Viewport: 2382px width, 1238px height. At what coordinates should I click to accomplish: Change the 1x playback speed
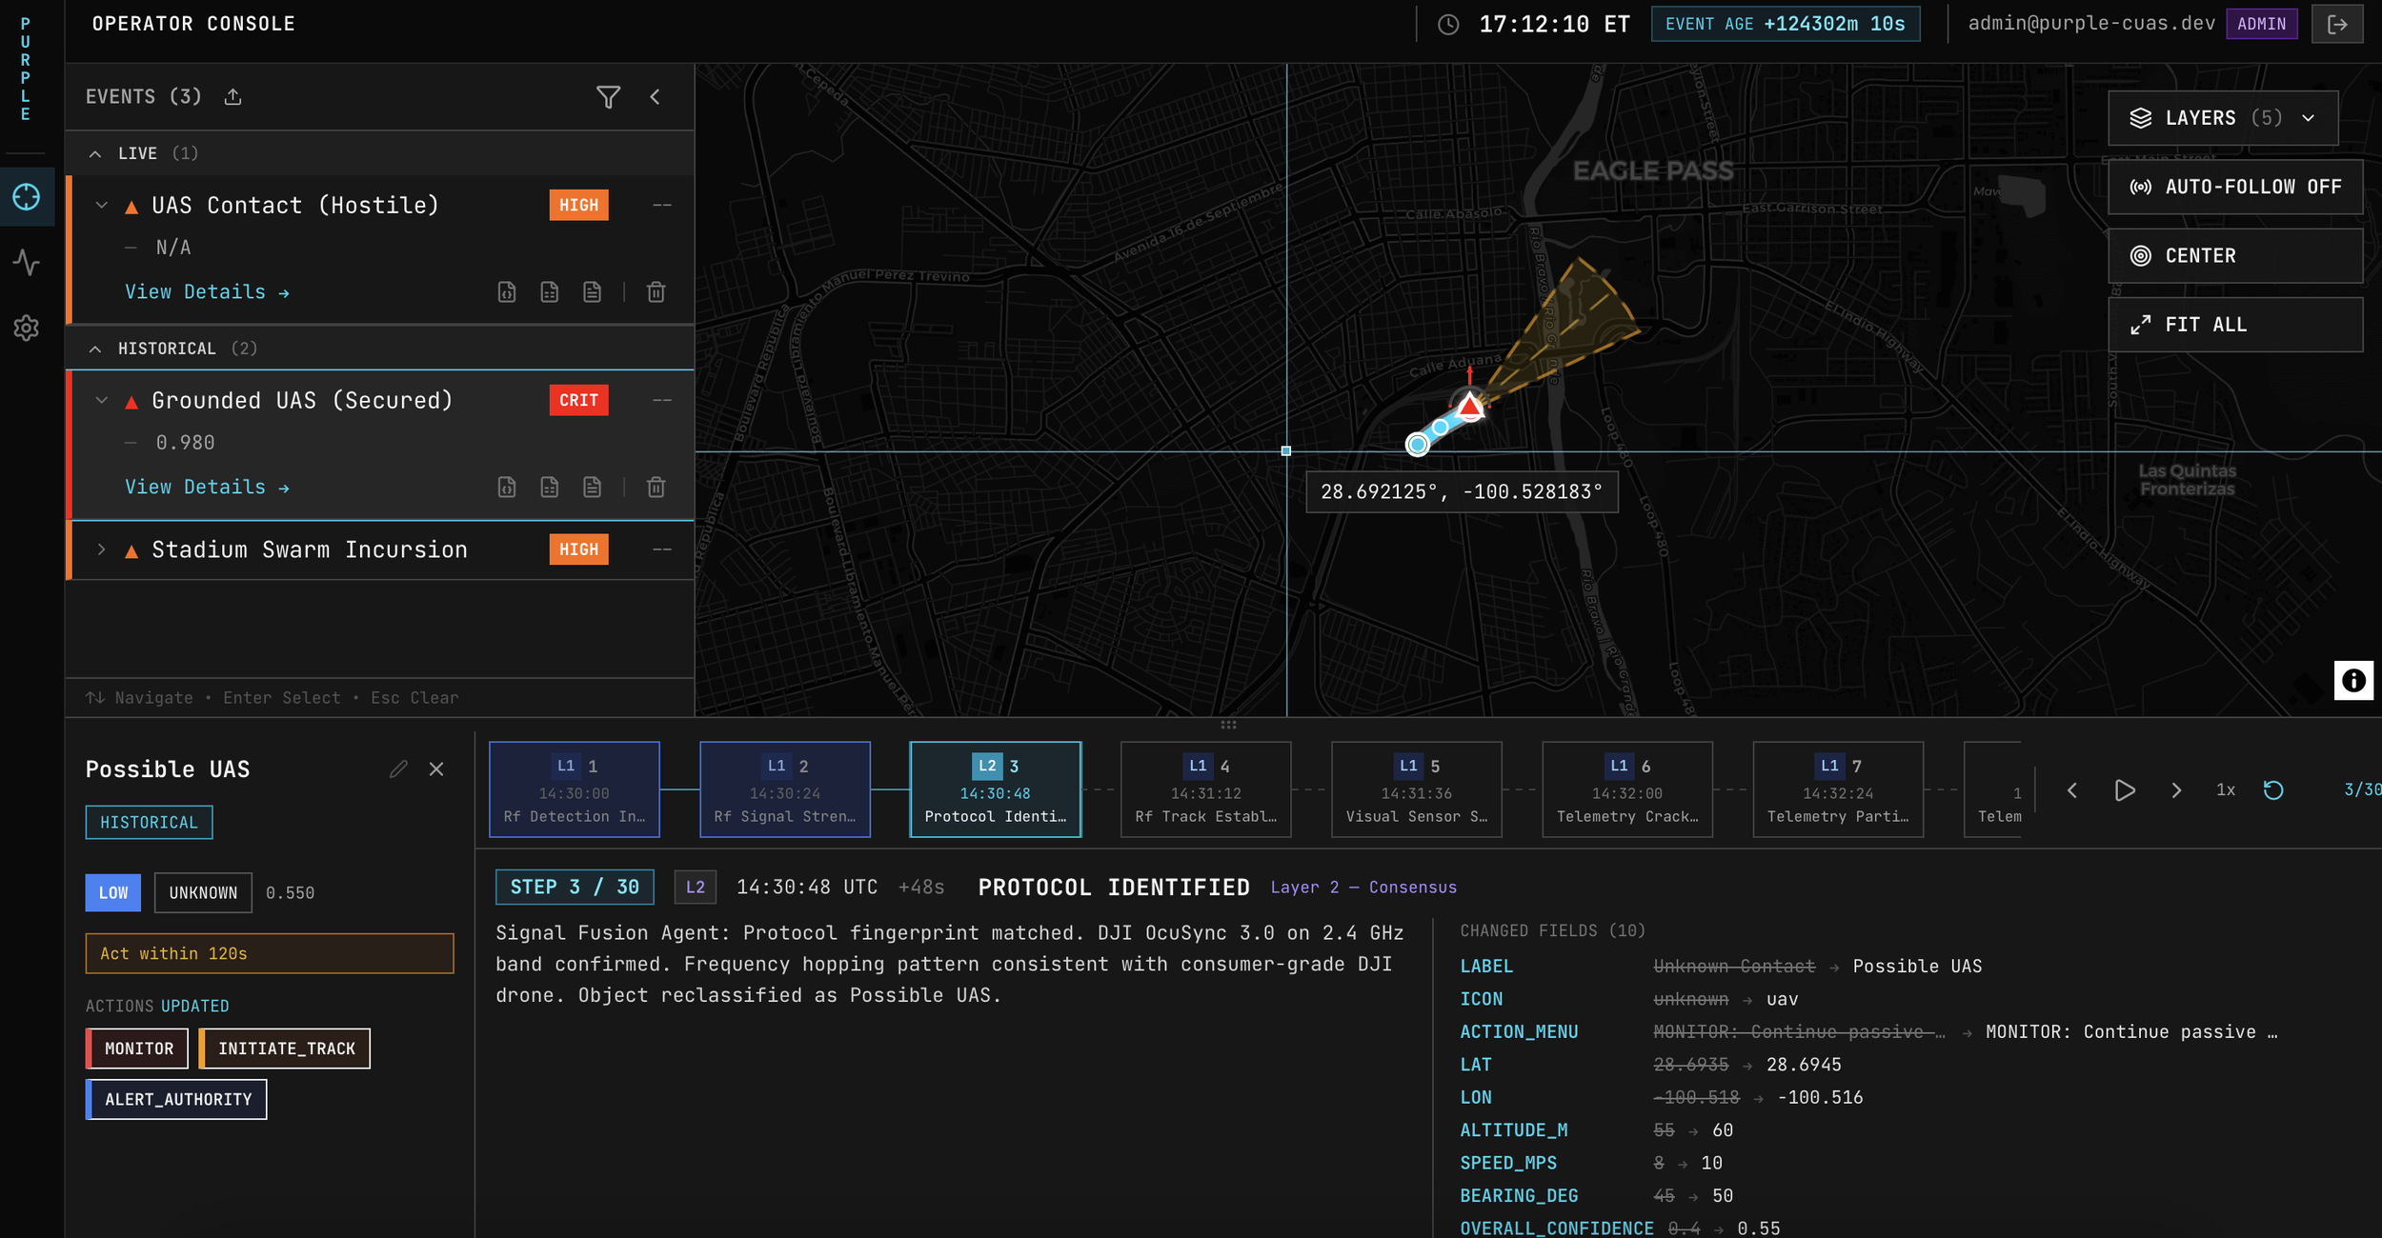[x=2226, y=790]
